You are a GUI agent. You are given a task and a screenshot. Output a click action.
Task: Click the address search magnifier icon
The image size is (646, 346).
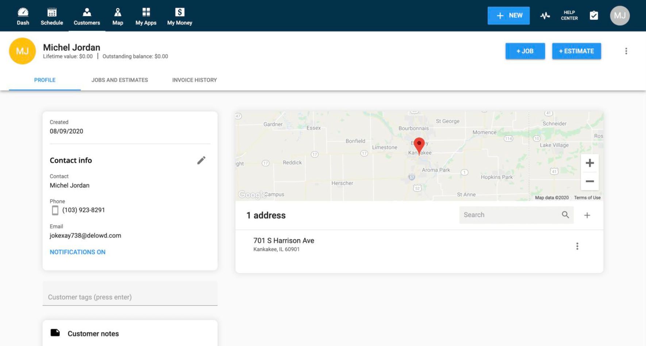click(x=565, y=215)
